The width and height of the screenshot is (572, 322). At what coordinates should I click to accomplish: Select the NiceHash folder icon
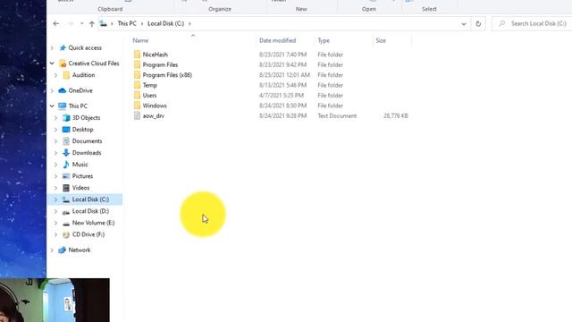pos(137,55)
